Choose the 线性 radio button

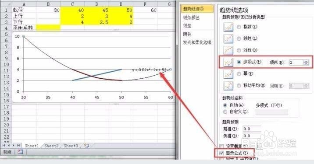(x=239, y=38)
